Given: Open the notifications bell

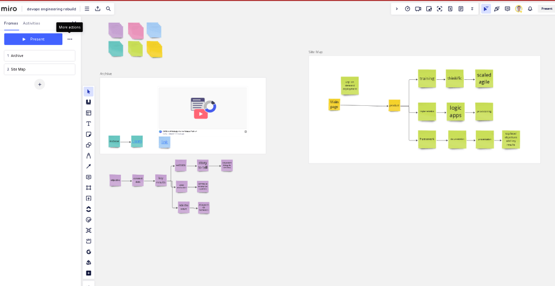Looking at the screenshot, I should click(530, 9).
